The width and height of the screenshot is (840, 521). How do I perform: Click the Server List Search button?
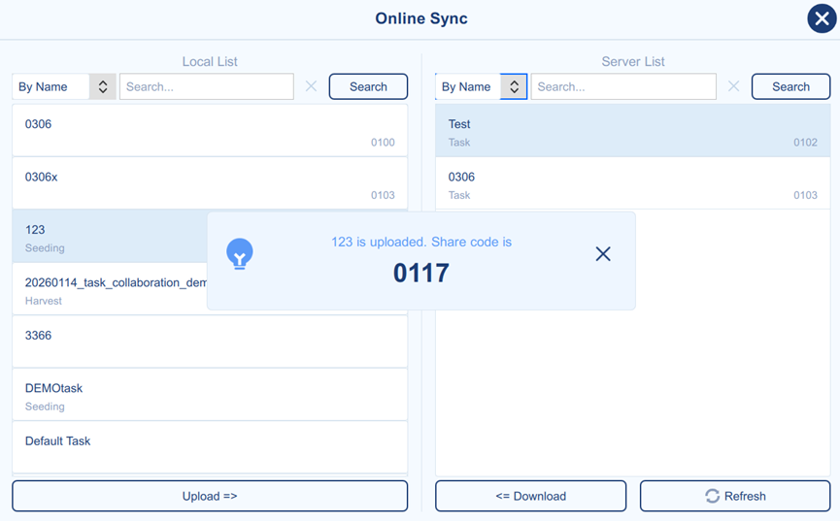tap(790, 86)
